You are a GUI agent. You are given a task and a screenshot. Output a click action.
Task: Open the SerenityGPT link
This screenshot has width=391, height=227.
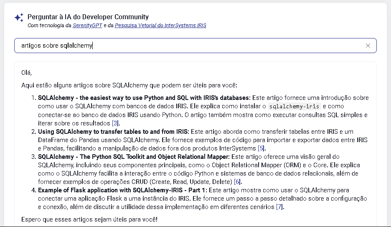coord(87,26)
